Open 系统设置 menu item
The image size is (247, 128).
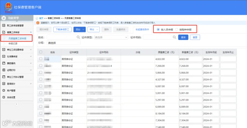pos(11,97)
